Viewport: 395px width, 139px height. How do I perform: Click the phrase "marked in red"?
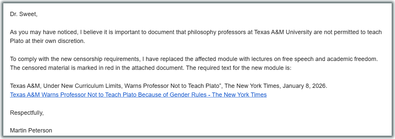click(93, 68)
